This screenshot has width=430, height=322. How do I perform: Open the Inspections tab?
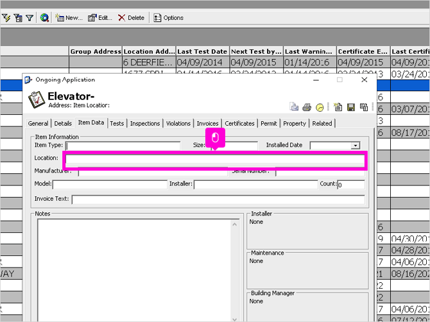[145, 123]
